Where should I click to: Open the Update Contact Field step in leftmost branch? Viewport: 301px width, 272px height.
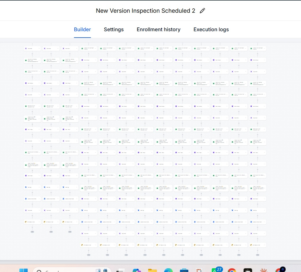(x=32, y=199)
